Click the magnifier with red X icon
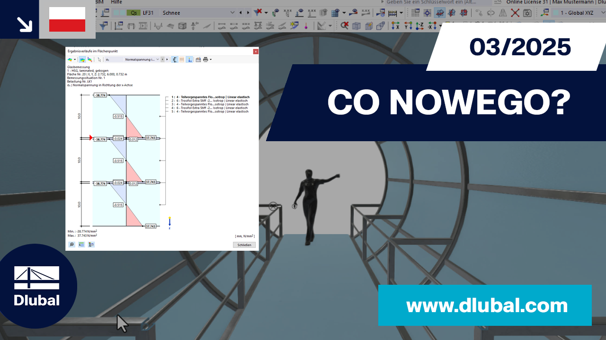 [345, 25]
